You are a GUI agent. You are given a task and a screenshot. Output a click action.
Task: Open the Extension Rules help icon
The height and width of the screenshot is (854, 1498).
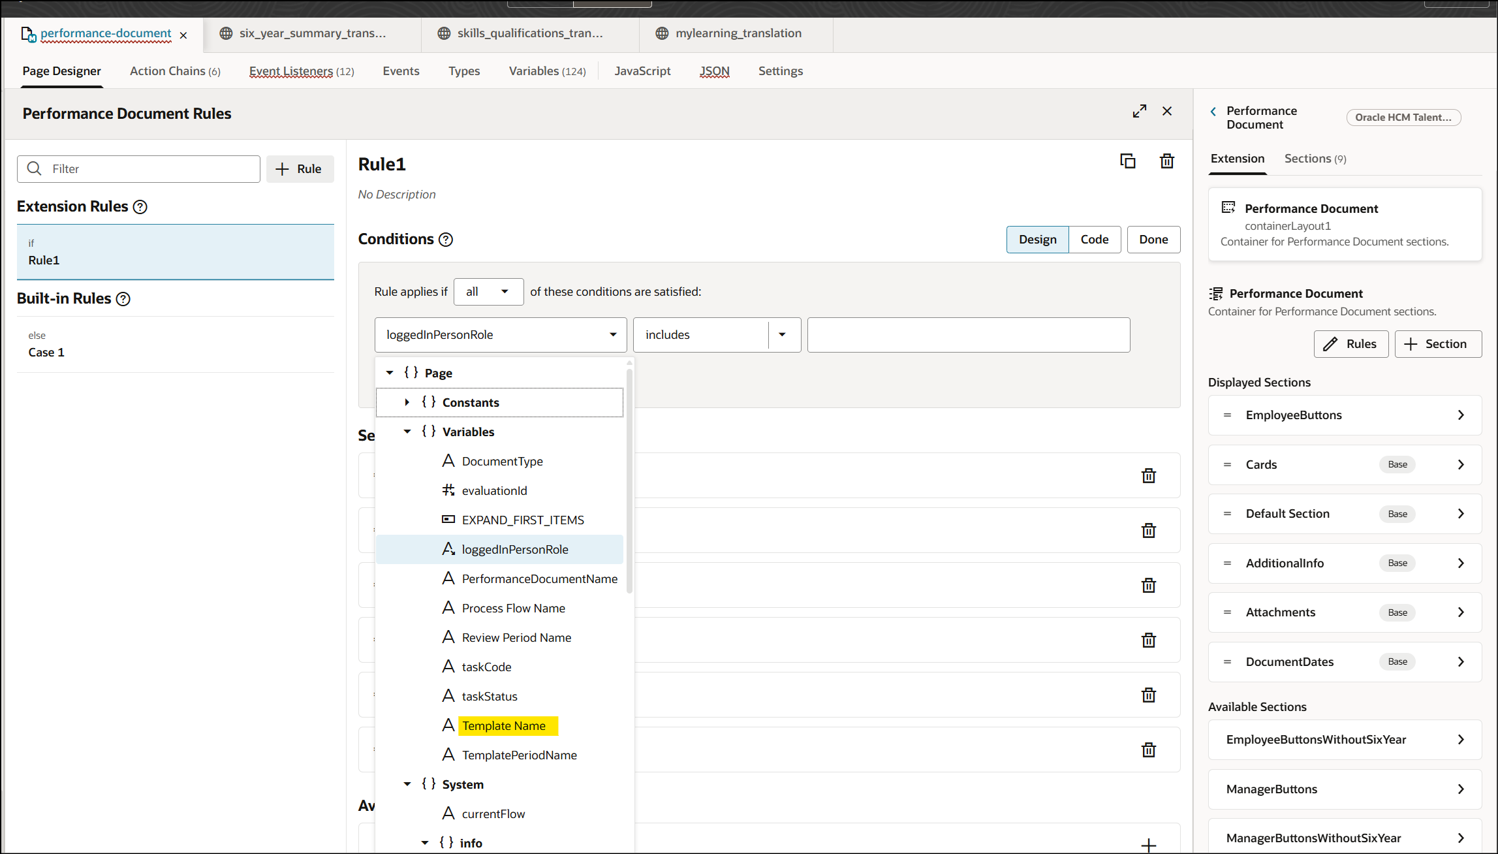coord(140,207)
